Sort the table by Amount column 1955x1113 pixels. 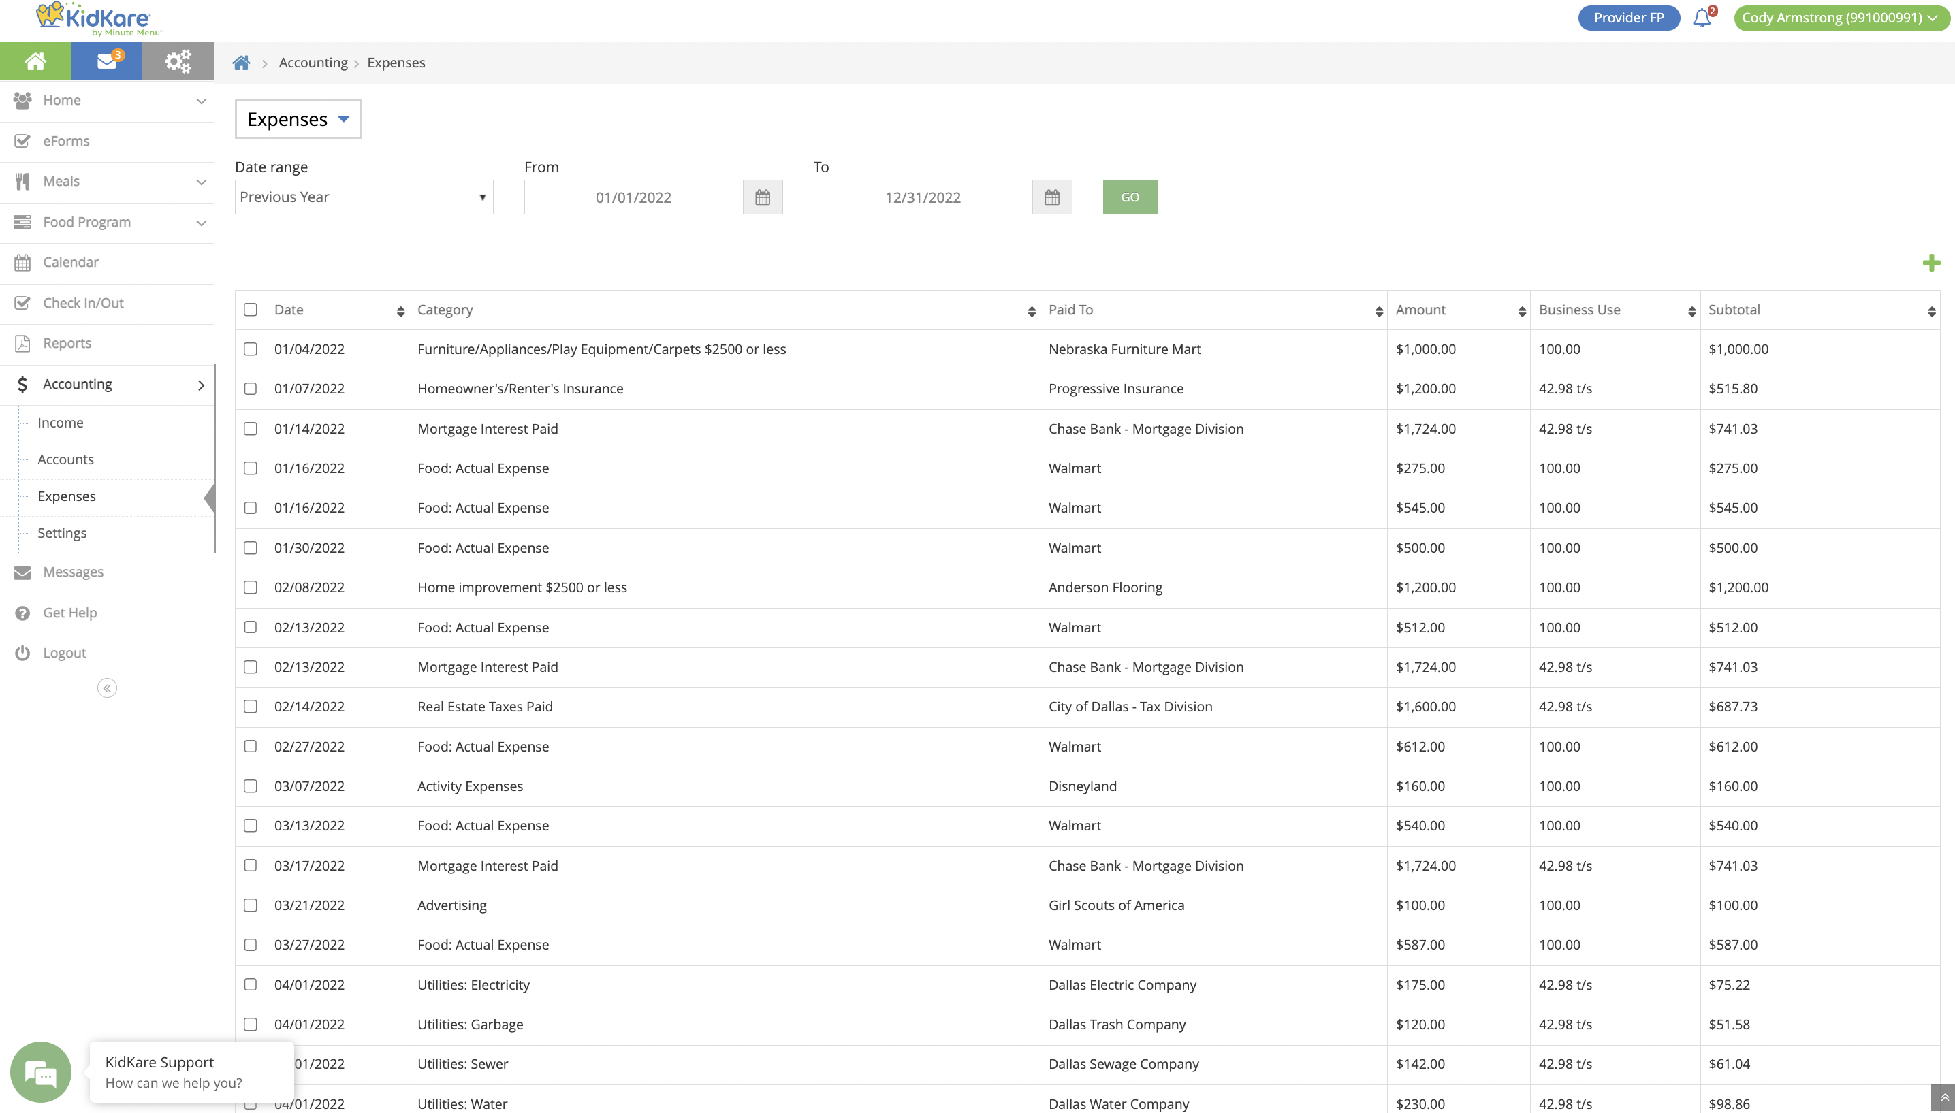tap(1520, 310)
